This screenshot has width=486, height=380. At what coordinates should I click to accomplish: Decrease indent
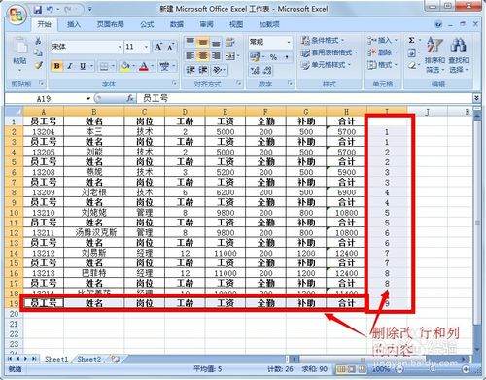coord(190,70)
